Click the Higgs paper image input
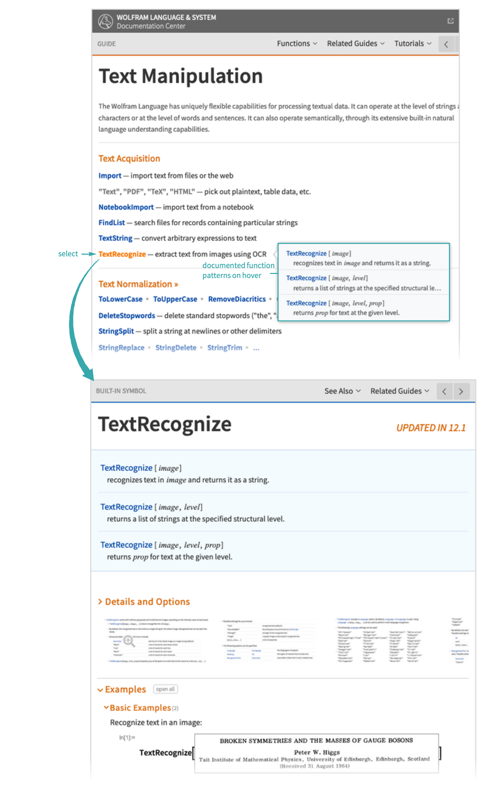The image size is (489, 800). pos(316,753)
